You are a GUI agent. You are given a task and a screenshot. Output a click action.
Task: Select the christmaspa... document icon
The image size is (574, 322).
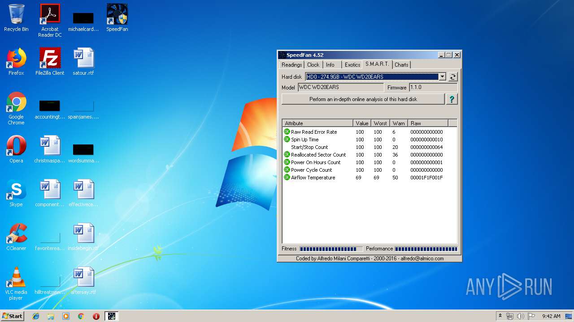(x=50, y=149)
